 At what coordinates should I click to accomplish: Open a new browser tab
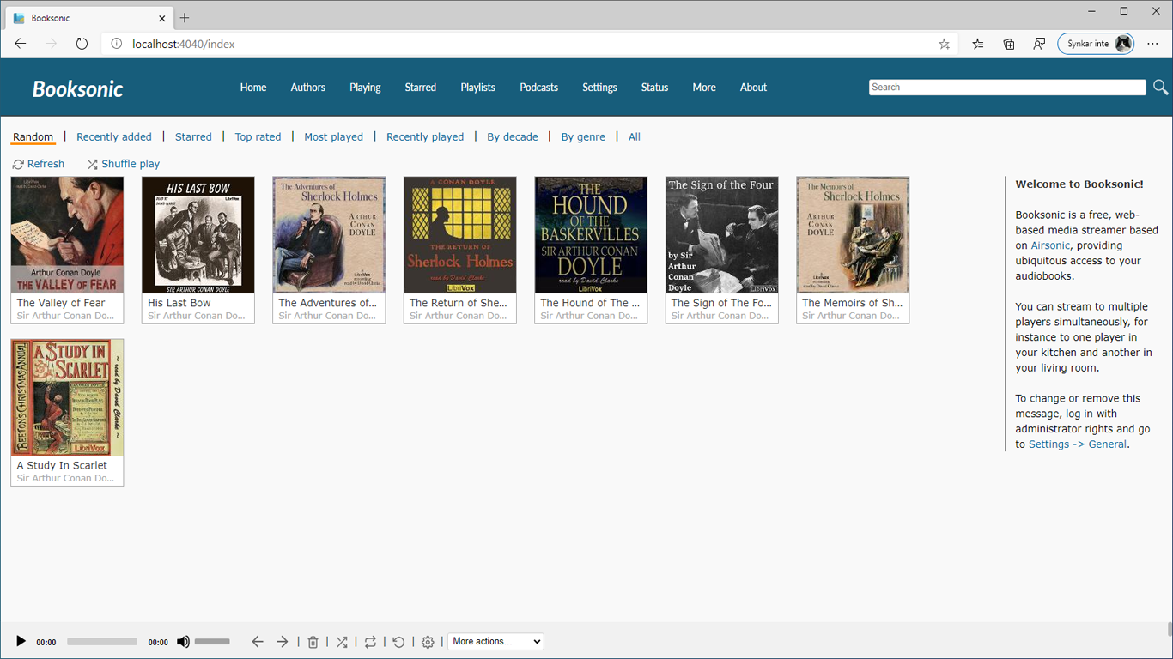tap(185, 18)
